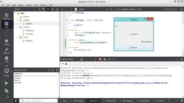Close the dialog.h document
184x103 pixels.
tap(111, 9)
